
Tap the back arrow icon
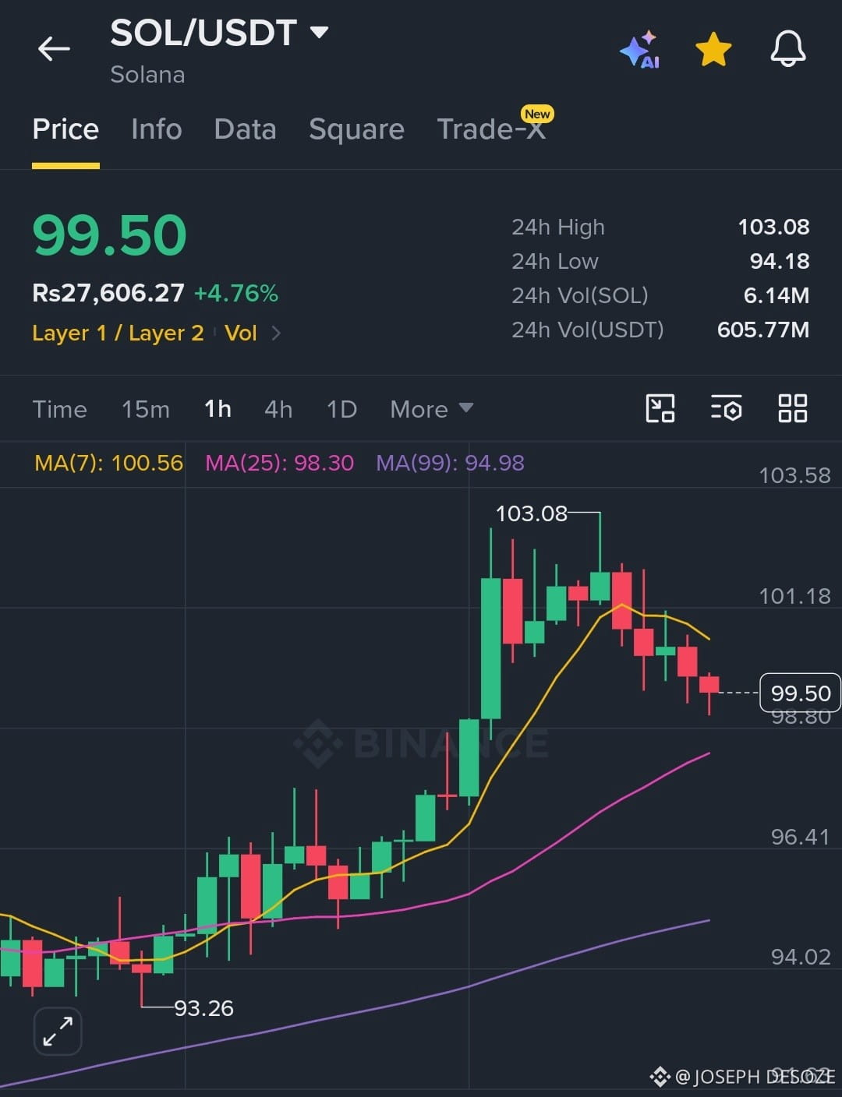click(x=54, y=48)
